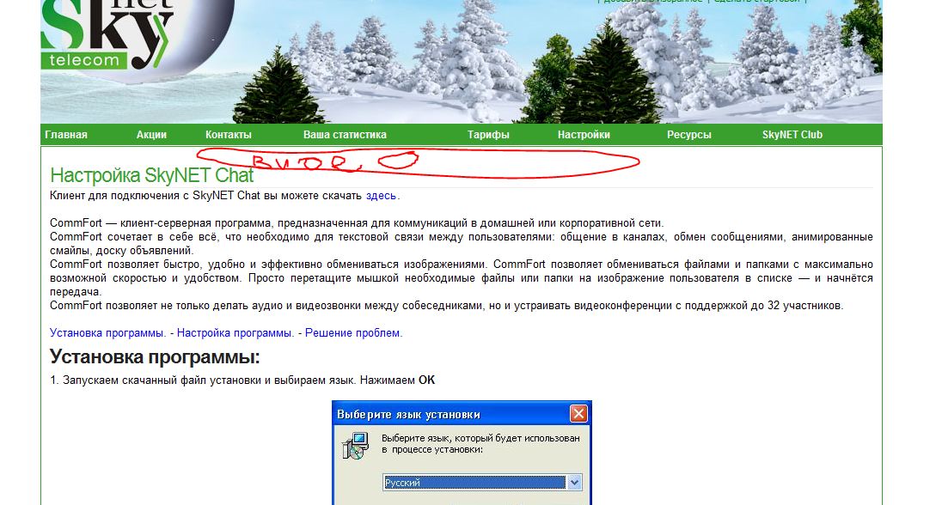Click the installer icon in the language dialog
The height and width of the screenshot is (505, 942).
point(356,446)
